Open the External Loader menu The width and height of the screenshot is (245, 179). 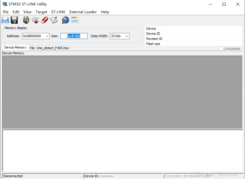pos(83,12)
